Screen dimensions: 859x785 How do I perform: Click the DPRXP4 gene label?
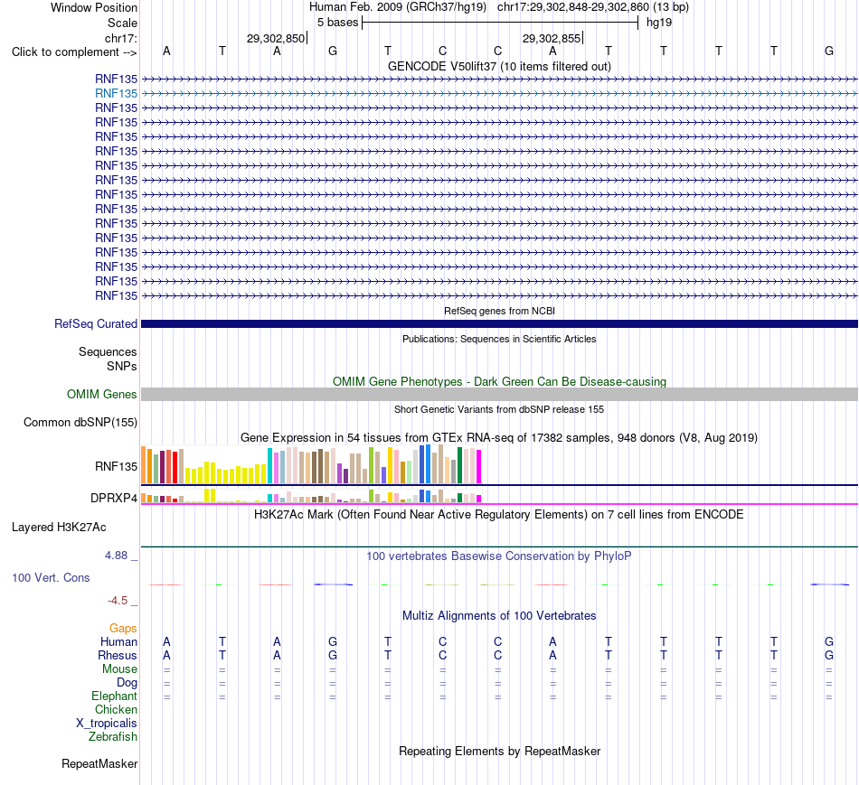(114, 498)
